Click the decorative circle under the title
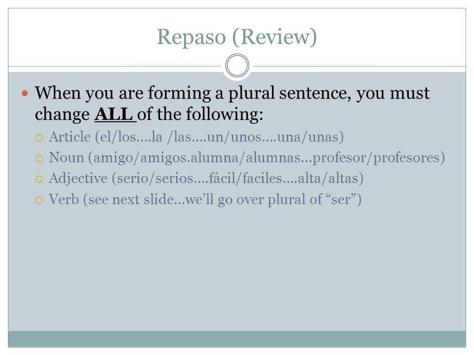 tap(237, 66)
